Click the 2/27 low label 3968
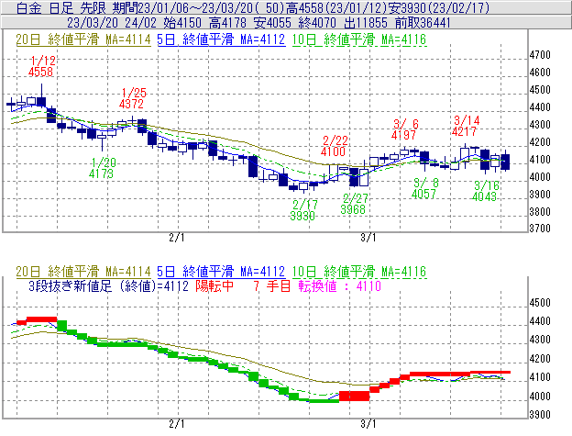The image size is (572, 436). pyautogui.click(x=353, y=209)
